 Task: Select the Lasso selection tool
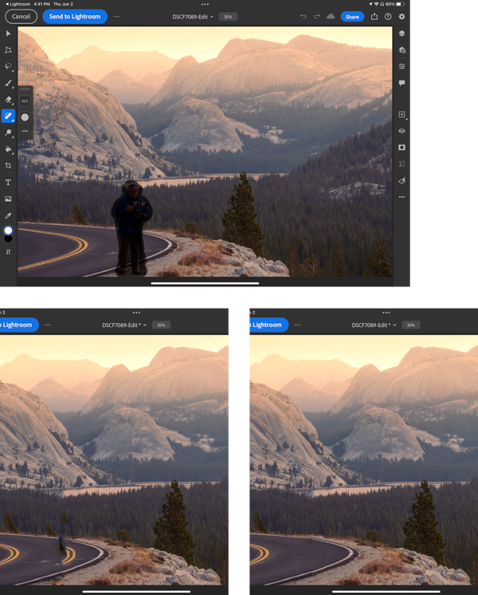(8, 66)
